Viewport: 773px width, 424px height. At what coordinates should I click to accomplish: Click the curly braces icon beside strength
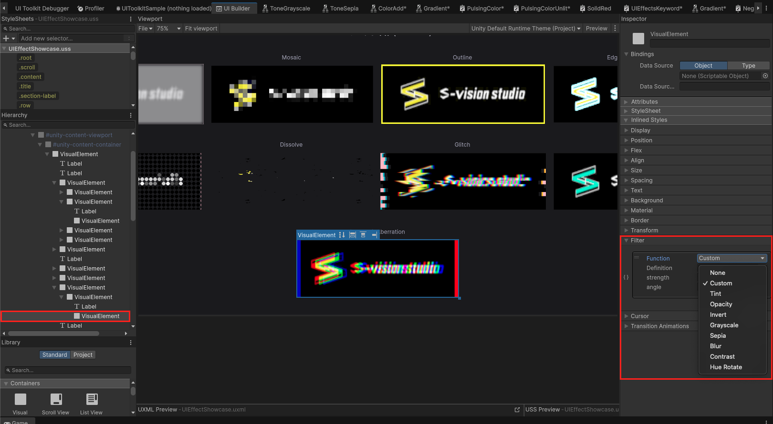[x=627, y=277]
